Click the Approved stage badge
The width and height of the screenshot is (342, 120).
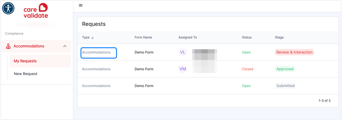coord(285,69)
